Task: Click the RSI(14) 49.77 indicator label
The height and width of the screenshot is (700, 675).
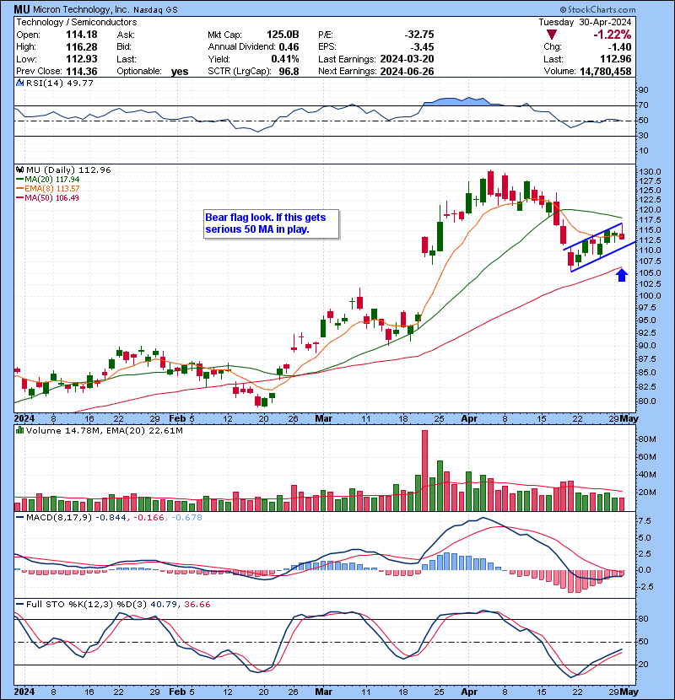Action: [x=60, y=83]
